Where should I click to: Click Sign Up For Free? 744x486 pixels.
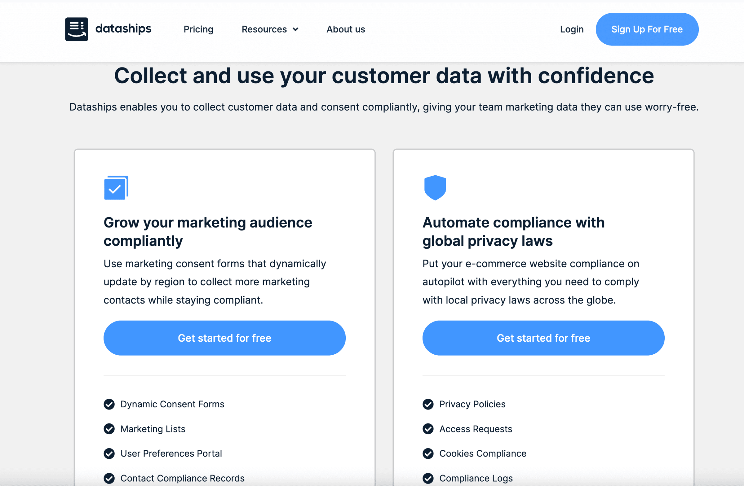coord(647,29)
